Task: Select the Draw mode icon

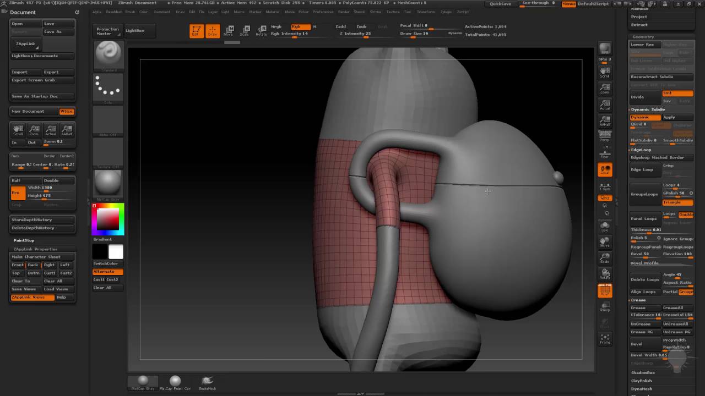Action: [213, 31]
